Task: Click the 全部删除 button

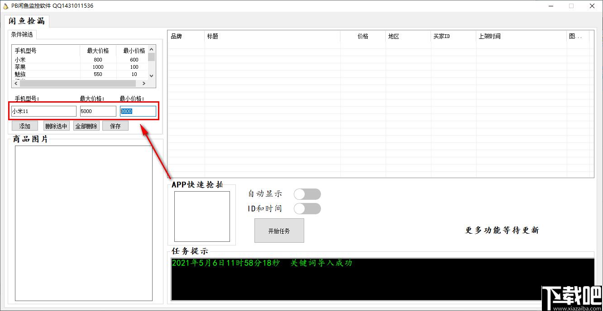Action: coord(86,126)
